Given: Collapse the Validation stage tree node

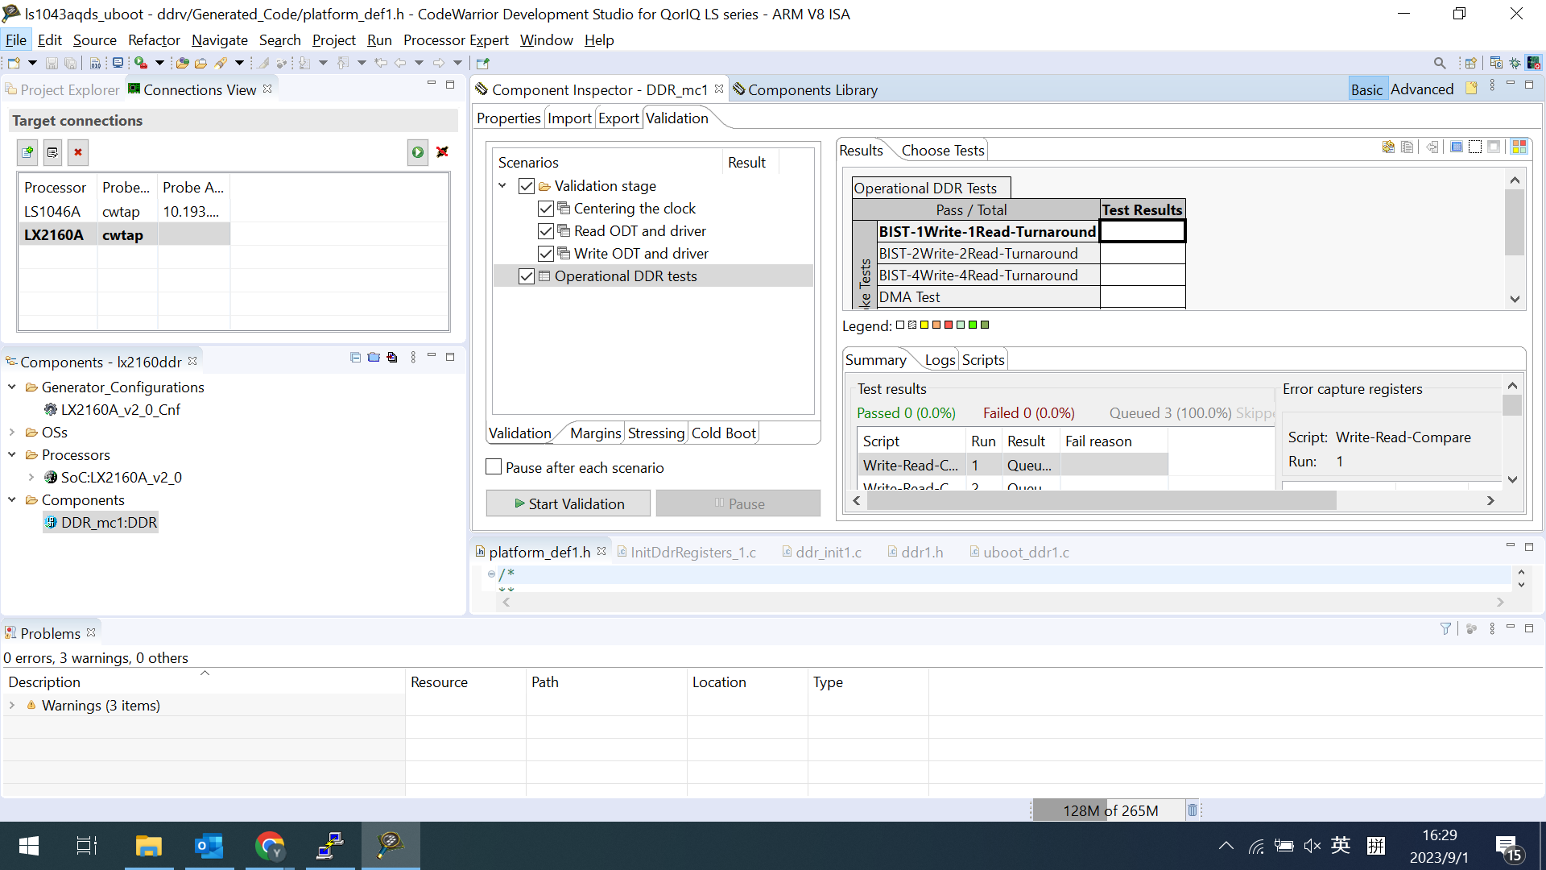Looking at the screenshot, I should 503,185.
